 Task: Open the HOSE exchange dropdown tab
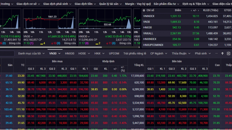(x=84, y=53)
